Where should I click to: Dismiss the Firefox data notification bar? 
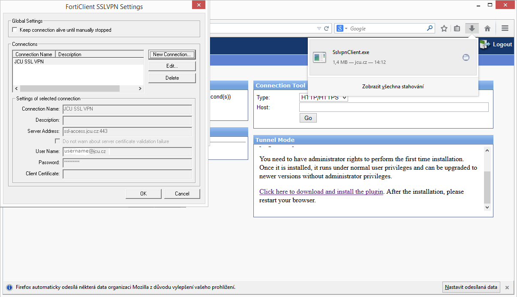coord(507,288)
